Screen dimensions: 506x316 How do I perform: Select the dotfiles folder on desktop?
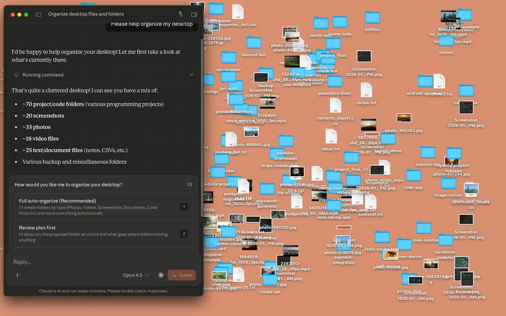click(x=372, y=18)
